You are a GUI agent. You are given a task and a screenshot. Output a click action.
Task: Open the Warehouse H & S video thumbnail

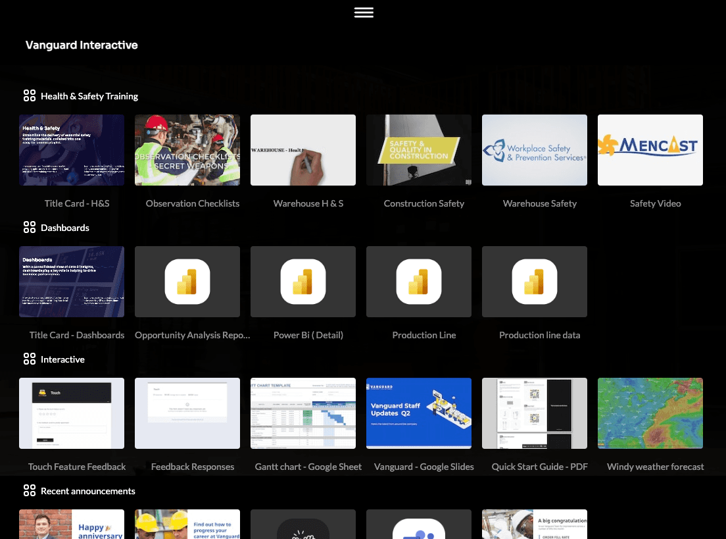click(302, 150)
